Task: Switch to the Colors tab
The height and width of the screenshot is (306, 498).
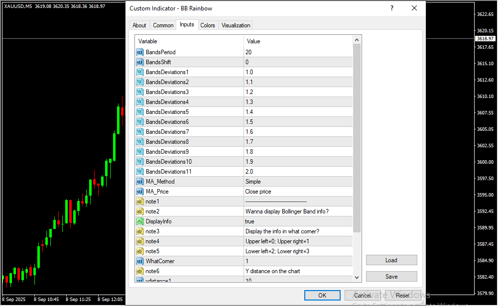Action: (208, 25)
